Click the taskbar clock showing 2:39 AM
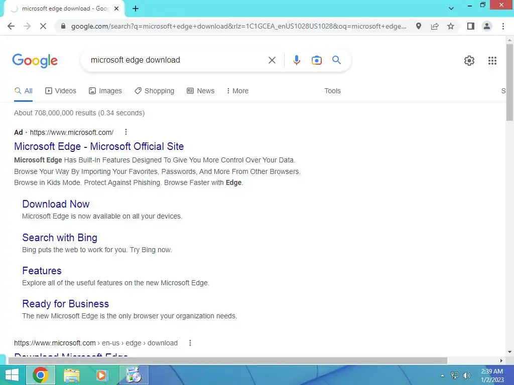 [492, 375]
